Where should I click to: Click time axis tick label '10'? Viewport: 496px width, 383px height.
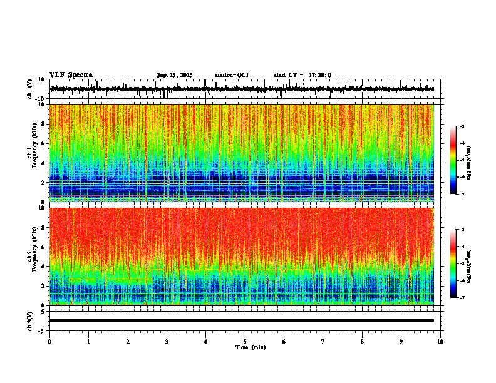(x=440, y=342)
